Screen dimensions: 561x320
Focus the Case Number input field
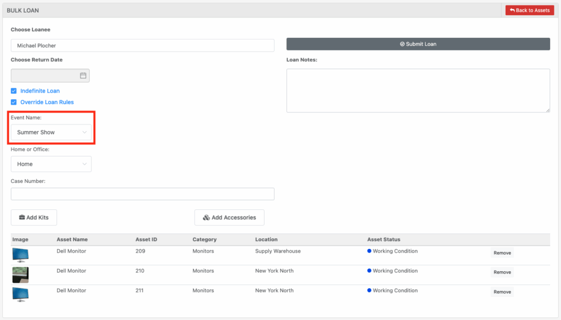pos(142,194)
